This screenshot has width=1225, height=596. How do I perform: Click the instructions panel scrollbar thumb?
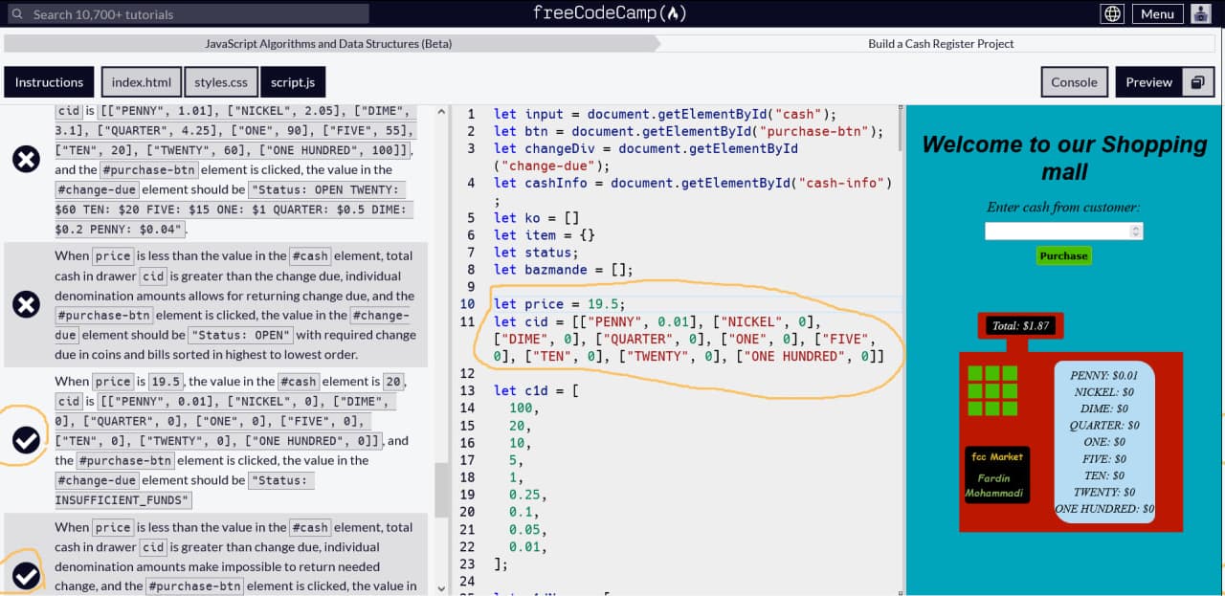pyautogui.click(x=441, y=490)
